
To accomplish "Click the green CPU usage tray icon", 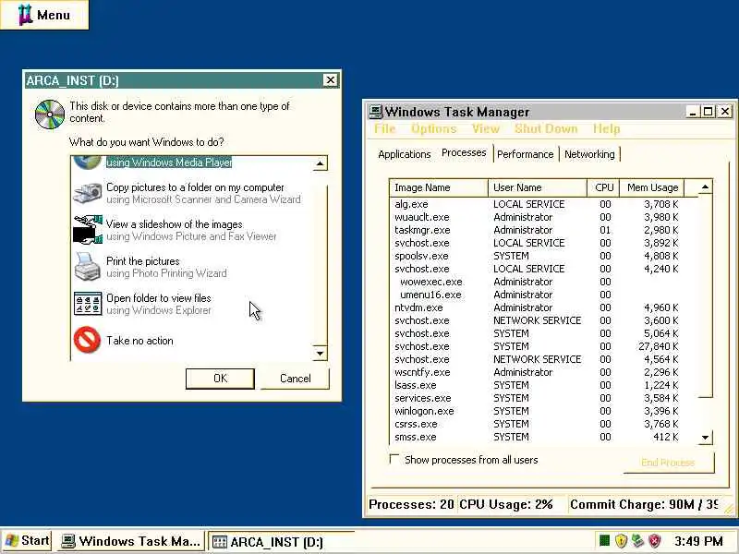I will pos(604,540).
